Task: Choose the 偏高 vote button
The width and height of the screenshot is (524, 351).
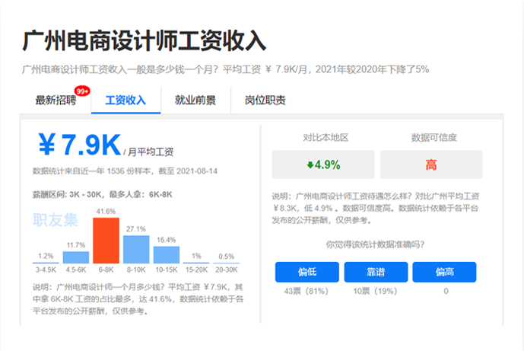Action: [444, 272]
